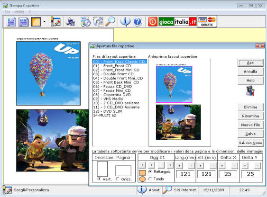Click the printer icon in toolbar
The height and width of the screenshot is (197, 267).
tap(71, 22)
